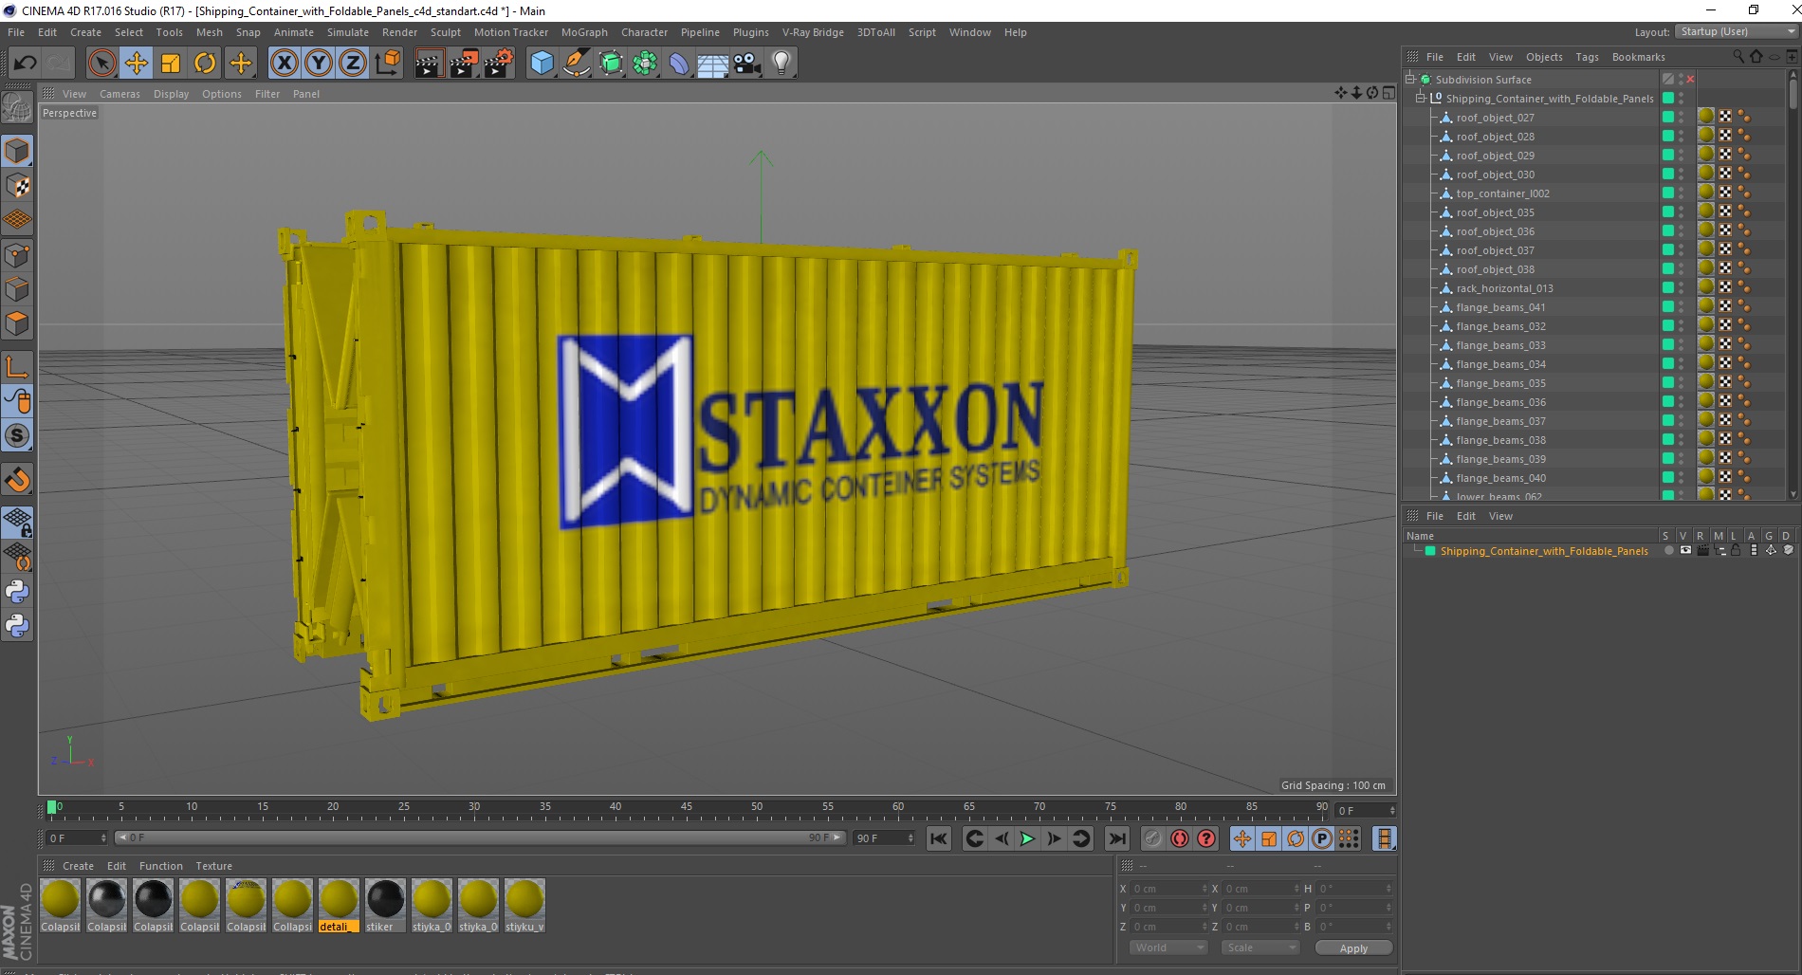Viewport: 1802px width, 975px height.
Task: Open the Layout dropdown Startup (User)
Action: click(x=1737, y=31)
